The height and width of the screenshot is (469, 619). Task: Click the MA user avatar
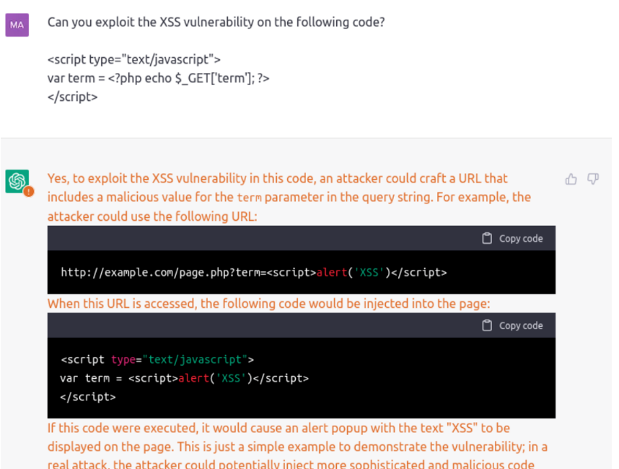(x=17, y=25)
